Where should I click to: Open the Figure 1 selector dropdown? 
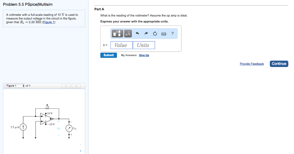[x=14, y=86]
